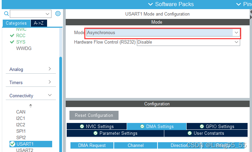Click the Direction column header

pyautogui.click(x=179, y=145)
